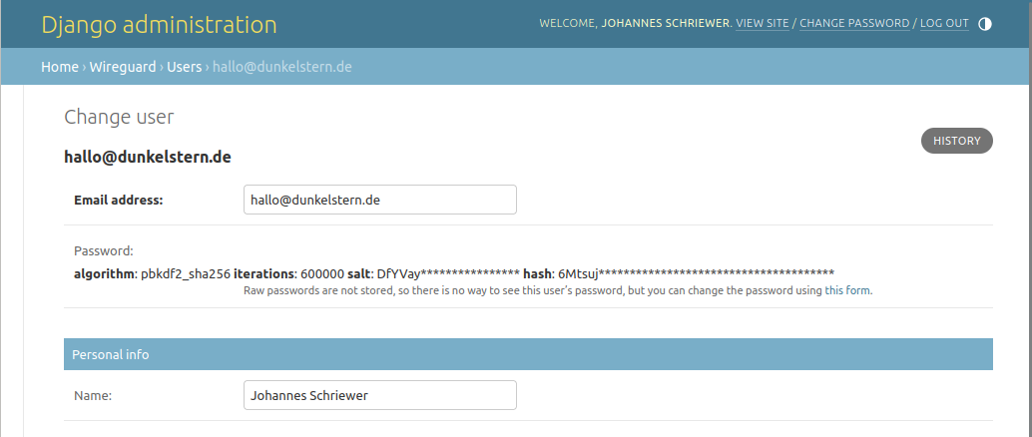Click the 'Change user' heading

pyautogui.click(x=119, y=117)
